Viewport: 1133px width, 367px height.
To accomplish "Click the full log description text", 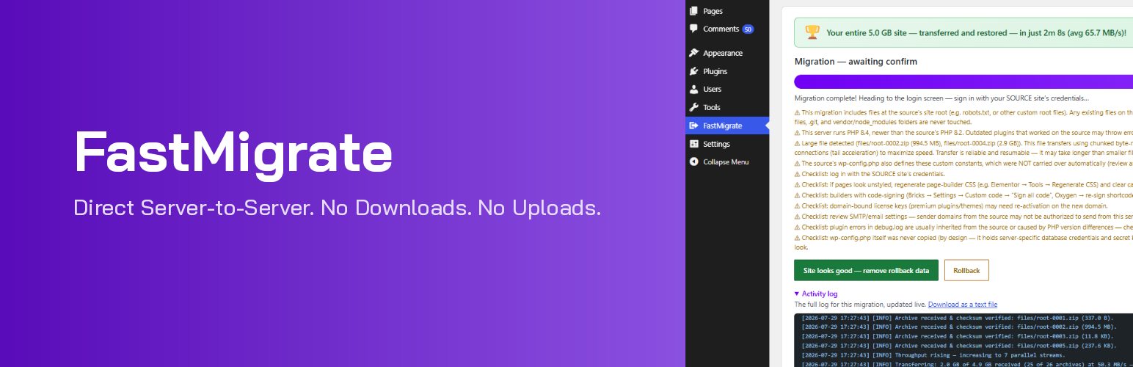I will [x=860, y=305].
